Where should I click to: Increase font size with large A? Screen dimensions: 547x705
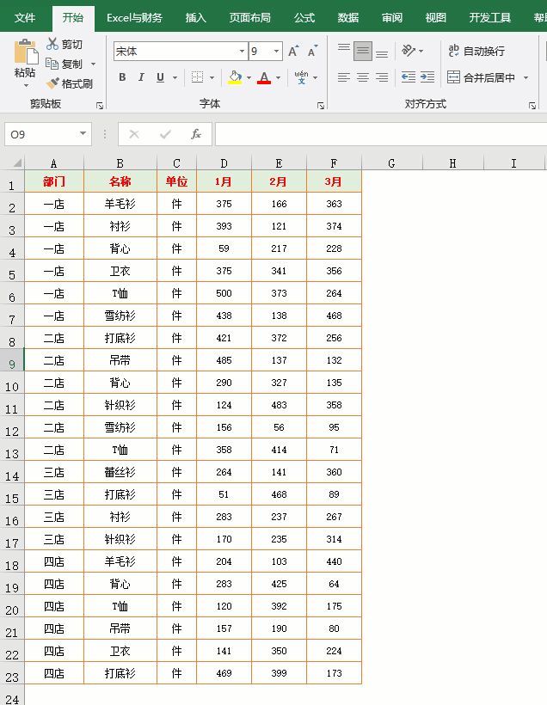[293, 52]
